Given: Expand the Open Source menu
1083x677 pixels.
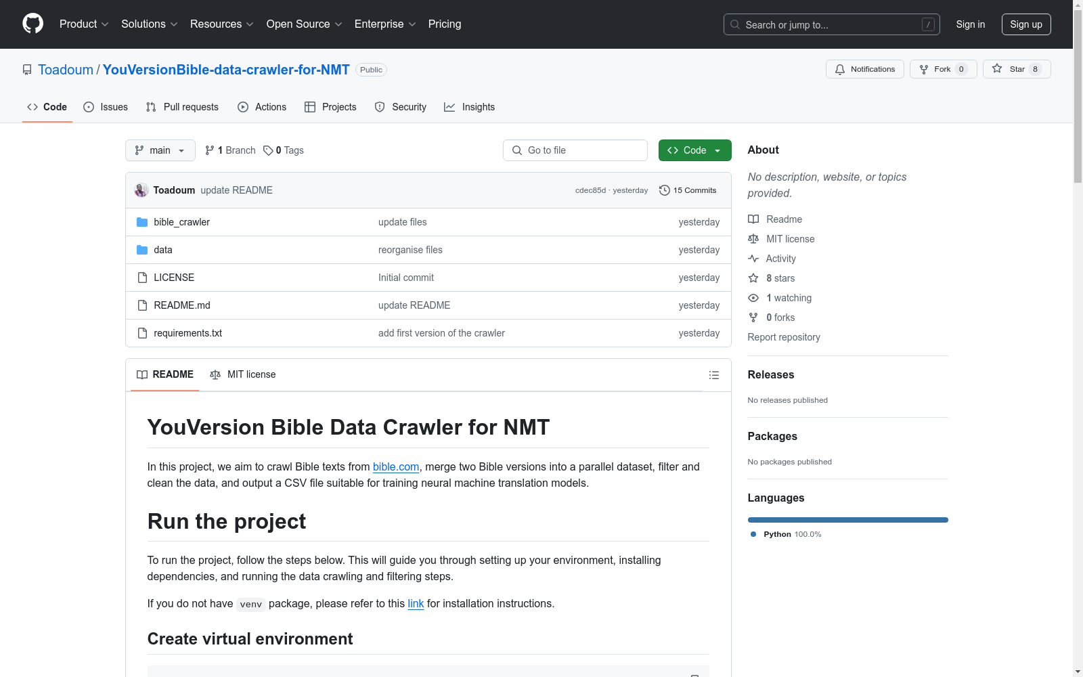Looking at the screenshot, I should [x=305, y=24].
